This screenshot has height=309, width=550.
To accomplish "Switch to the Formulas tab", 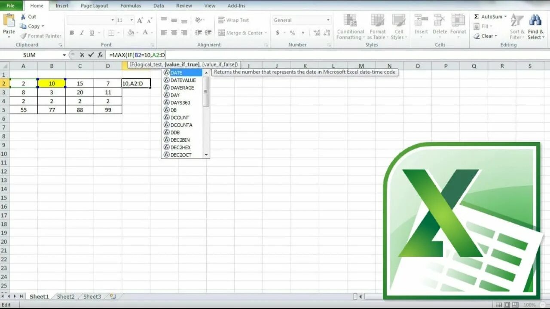I will [x=131, y=6].
